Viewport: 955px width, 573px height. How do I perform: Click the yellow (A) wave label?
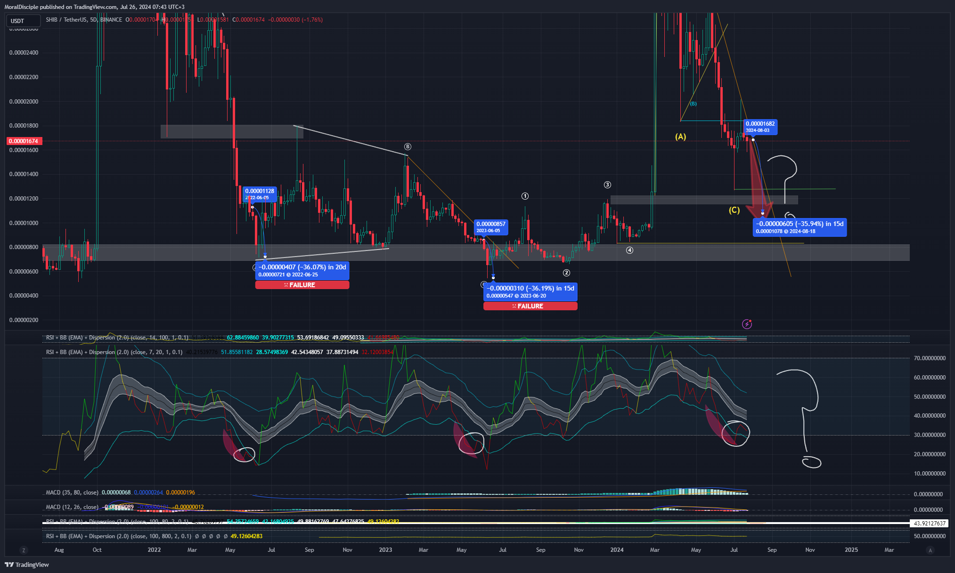680,137
